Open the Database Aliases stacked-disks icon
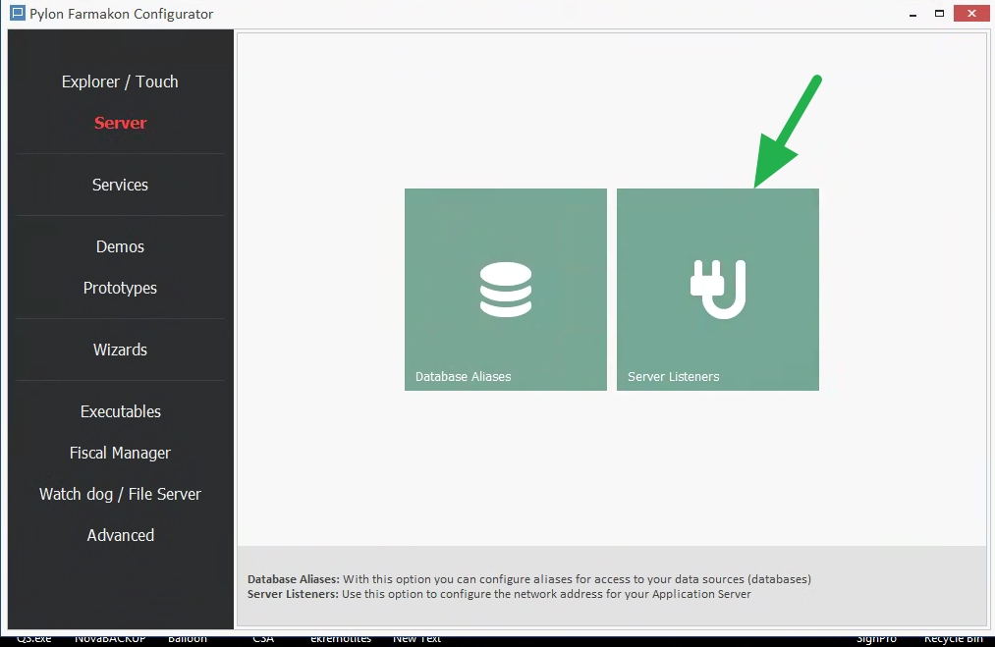 point(505,290)
